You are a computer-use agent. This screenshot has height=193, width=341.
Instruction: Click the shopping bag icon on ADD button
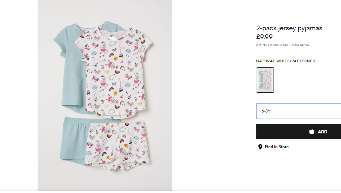pyautogui.click(x=312, y=131)
